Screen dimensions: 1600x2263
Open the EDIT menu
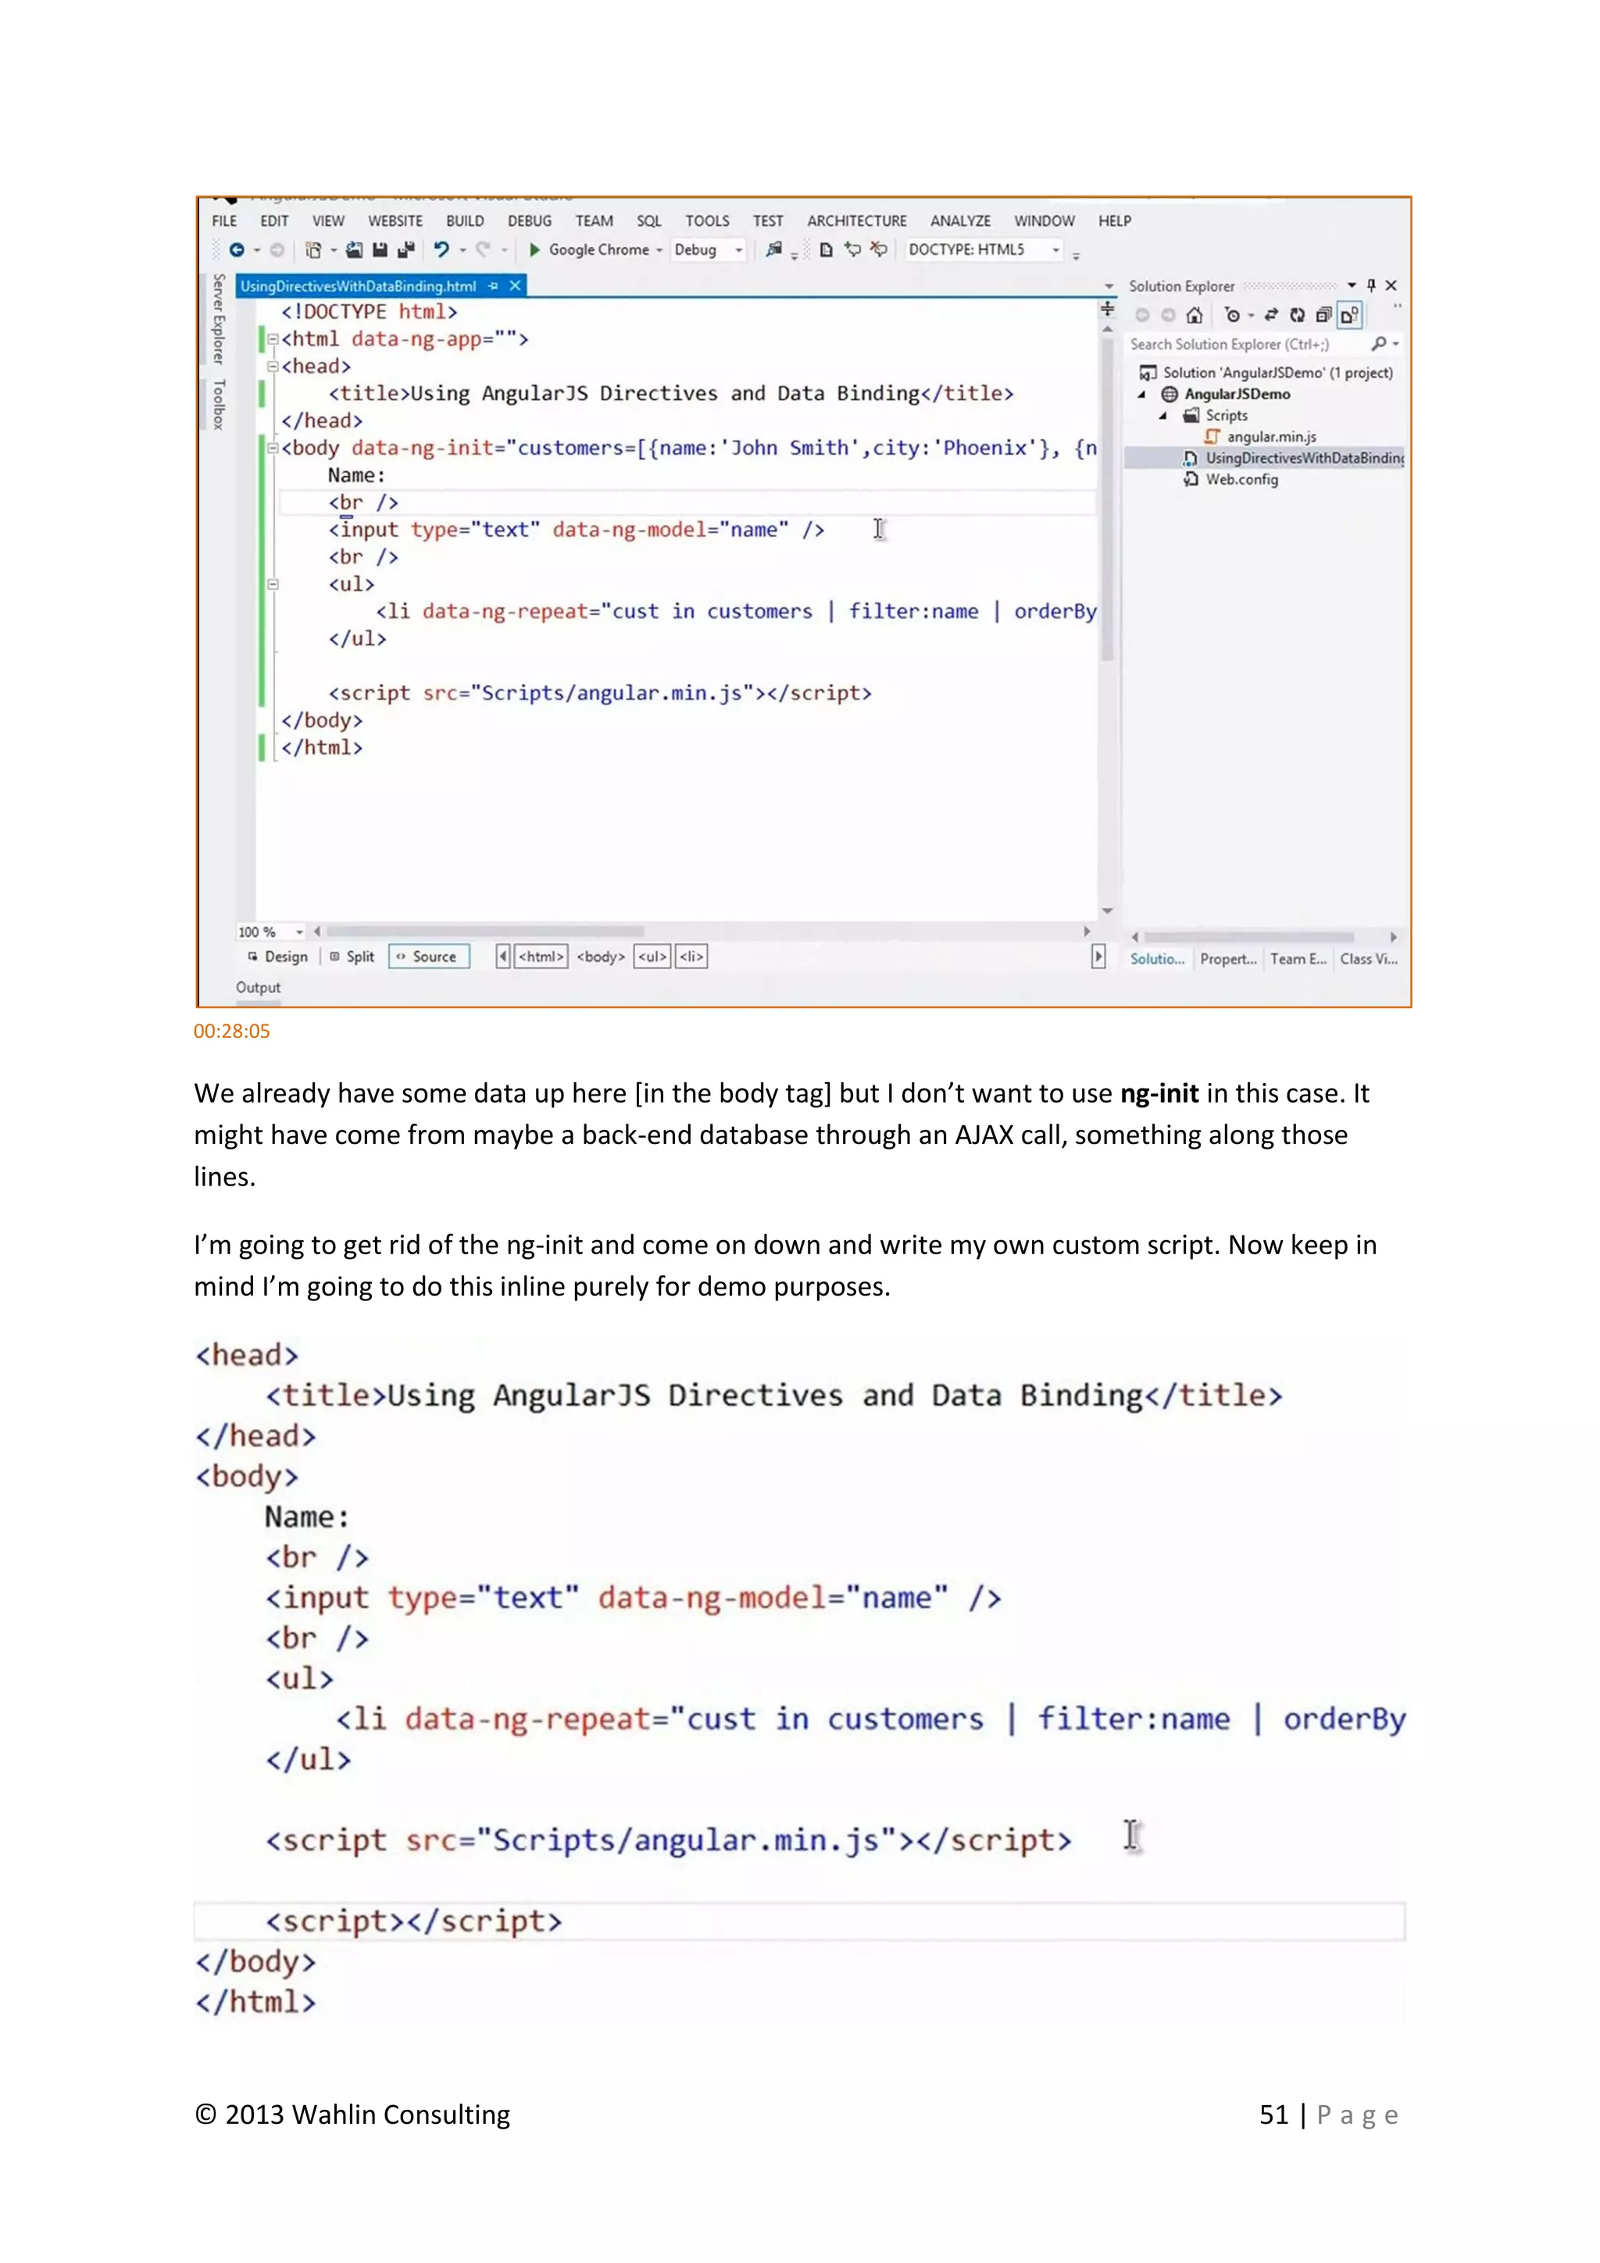[x=274, y=222]
